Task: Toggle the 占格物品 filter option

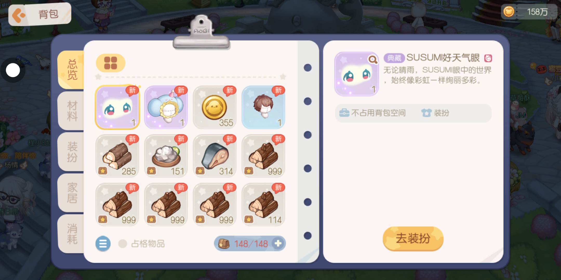Action: [142, 244]
